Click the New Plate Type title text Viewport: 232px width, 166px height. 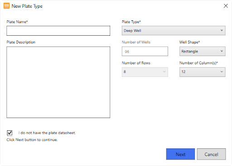27,6
